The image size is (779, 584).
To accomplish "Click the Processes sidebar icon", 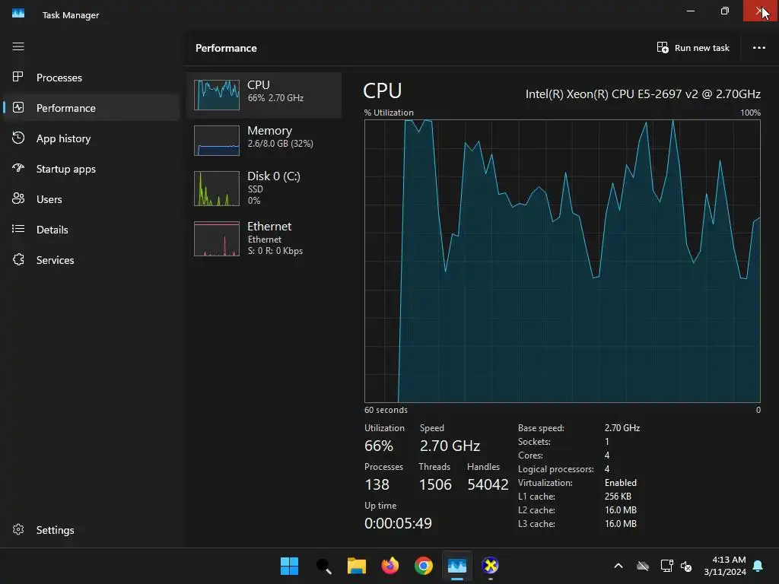I will [18, 77].
